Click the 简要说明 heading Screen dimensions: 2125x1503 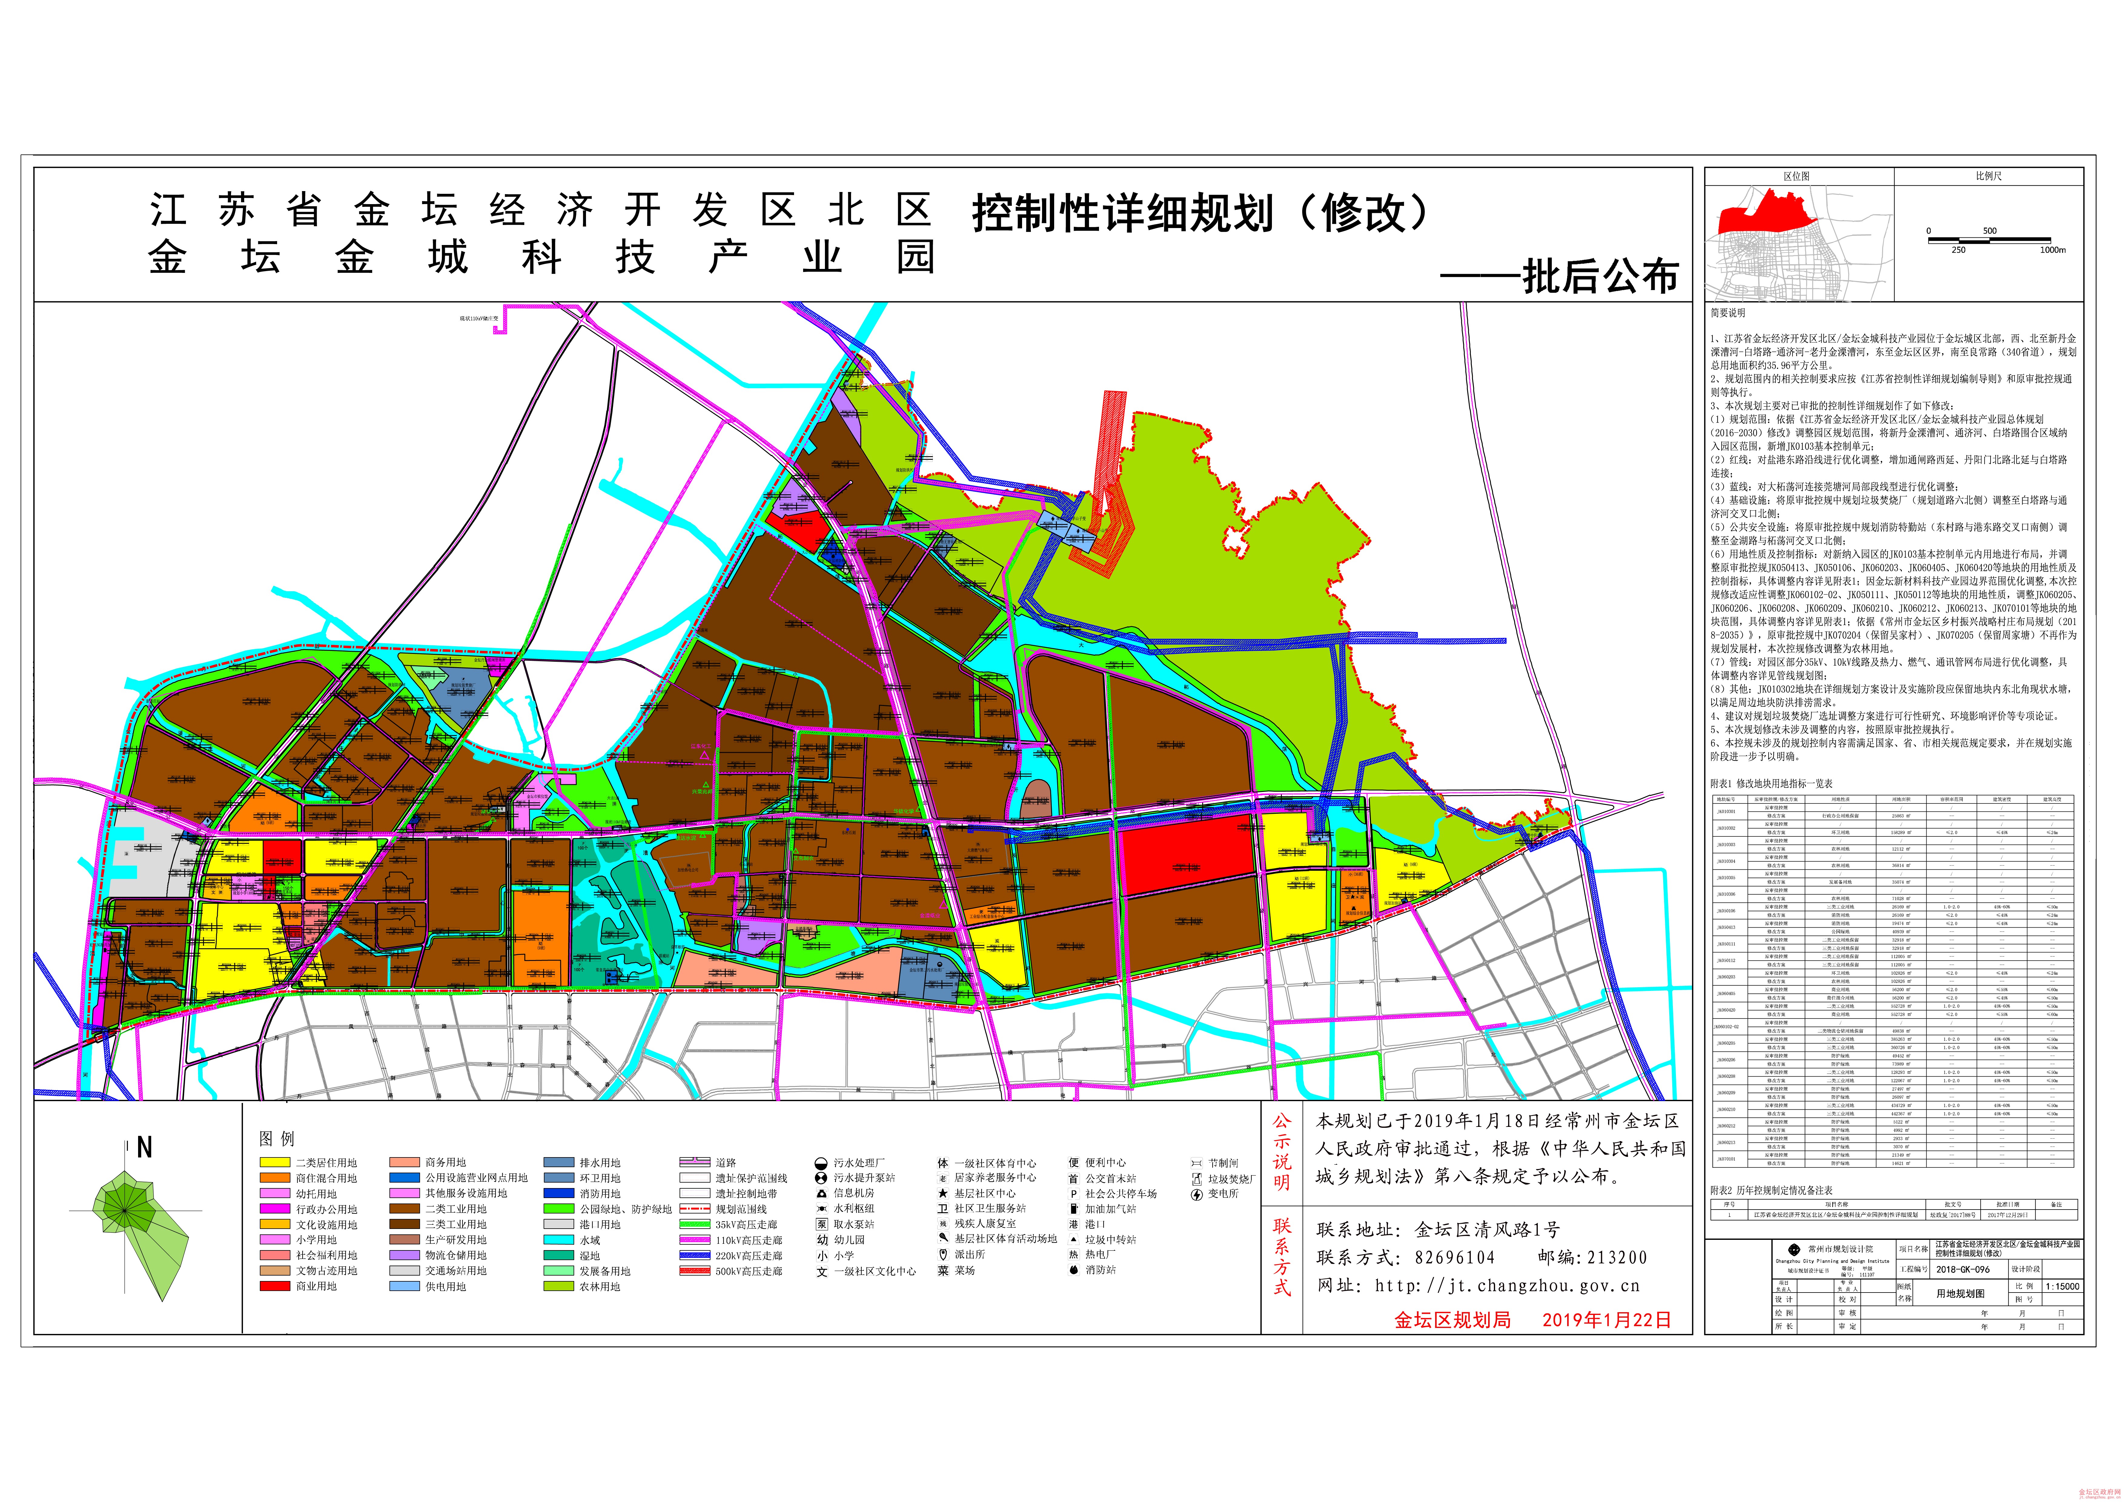[x=1728, y=313]
